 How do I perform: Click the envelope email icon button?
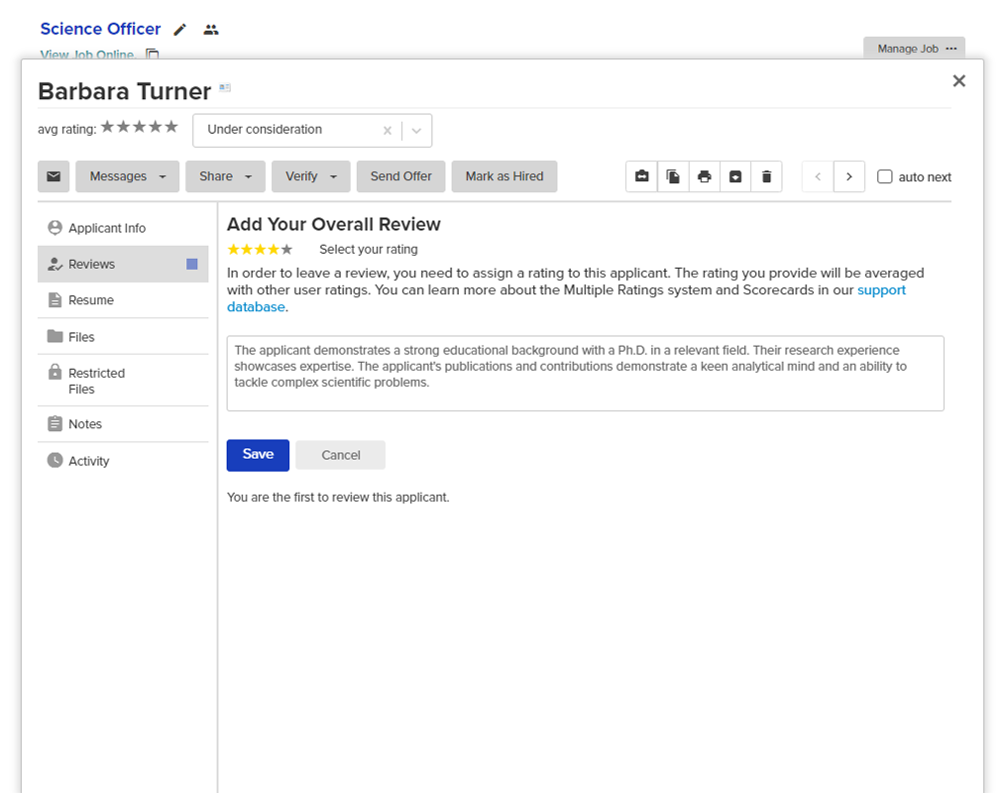coord(54,176)
